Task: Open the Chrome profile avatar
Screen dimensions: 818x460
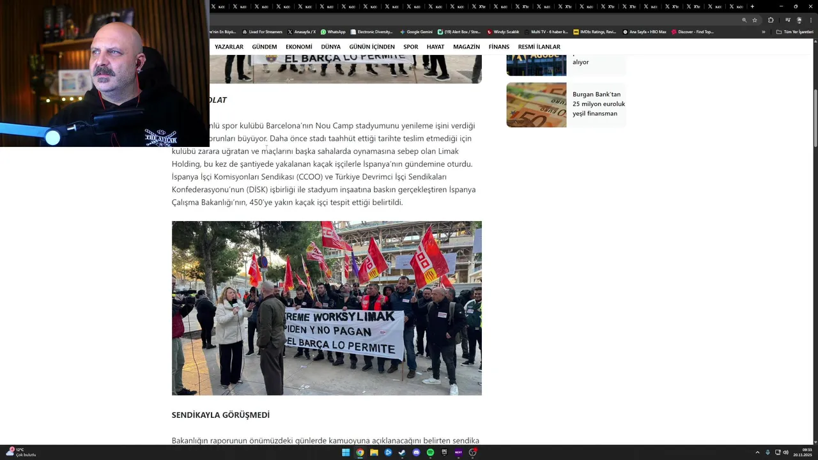Action: click(x=799, y=20)
